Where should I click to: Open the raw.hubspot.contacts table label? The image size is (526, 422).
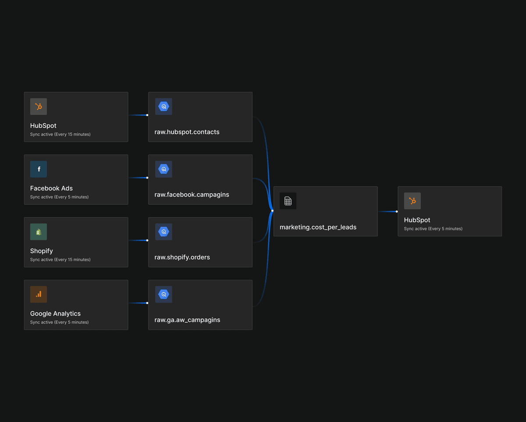187,132
